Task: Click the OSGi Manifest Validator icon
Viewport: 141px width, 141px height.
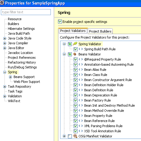Action: pos(75,136)
